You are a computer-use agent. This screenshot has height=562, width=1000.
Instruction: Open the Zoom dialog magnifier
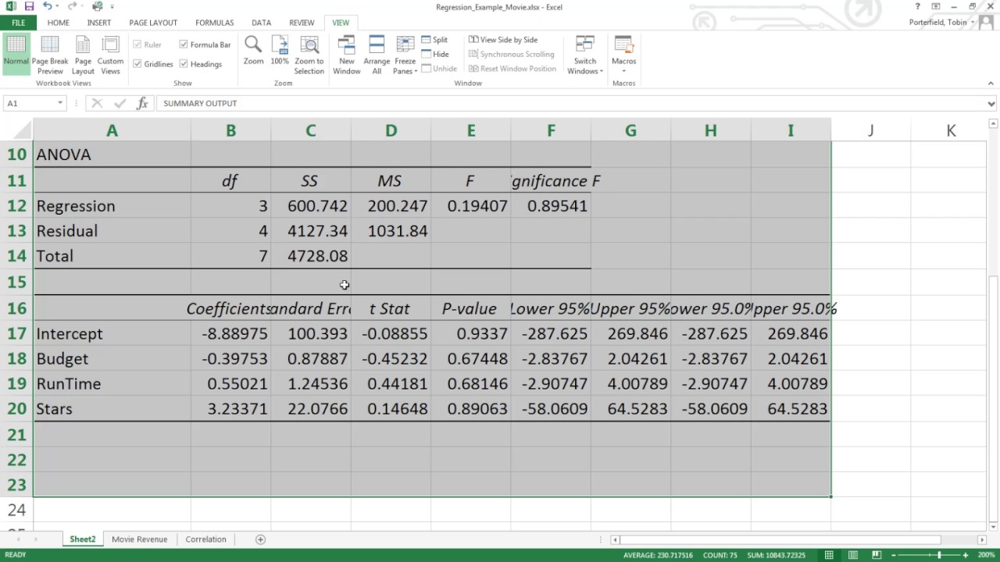253,51
